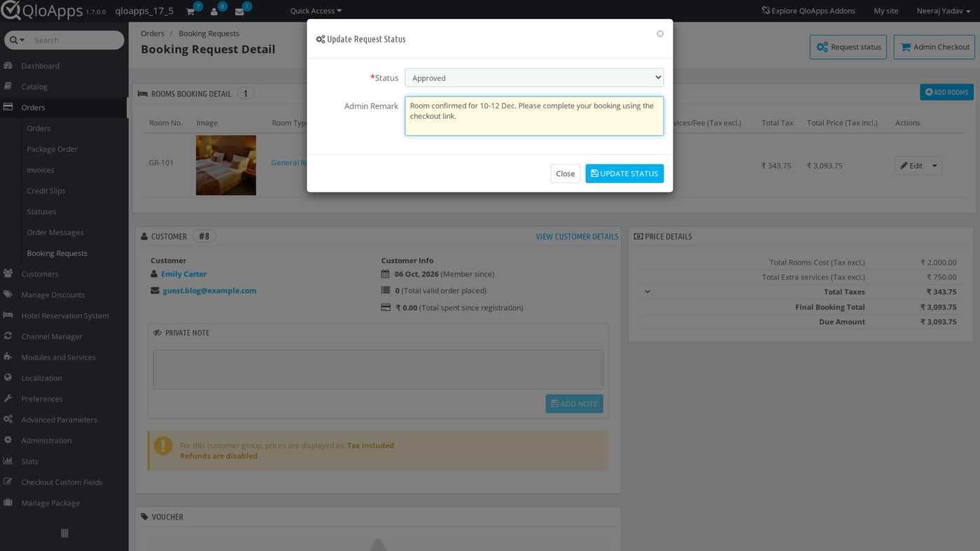Click the Update Status button
Screen dimensions: 980x551
[624, 173]
